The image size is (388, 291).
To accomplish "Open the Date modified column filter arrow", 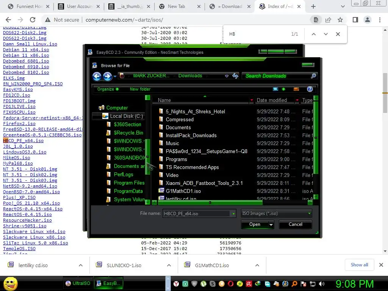I will tap(297, 100).
